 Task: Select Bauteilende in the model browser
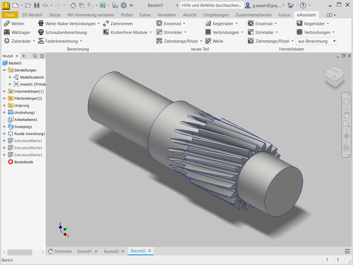(23, 162)
